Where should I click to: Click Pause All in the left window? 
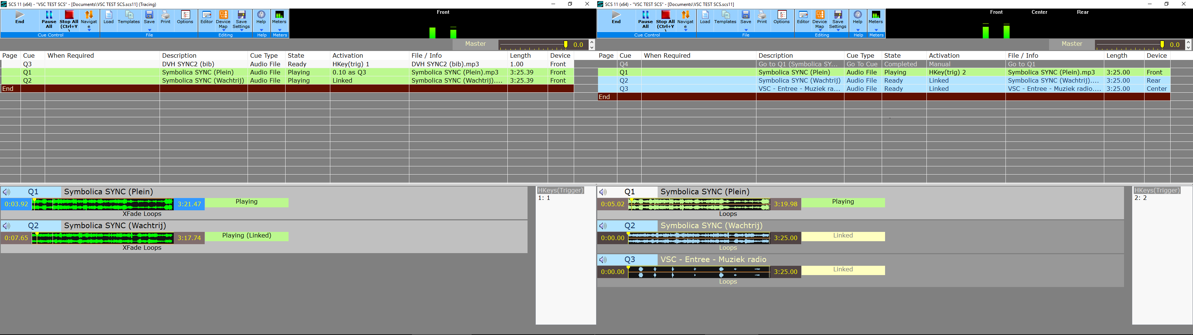[48, 19]
